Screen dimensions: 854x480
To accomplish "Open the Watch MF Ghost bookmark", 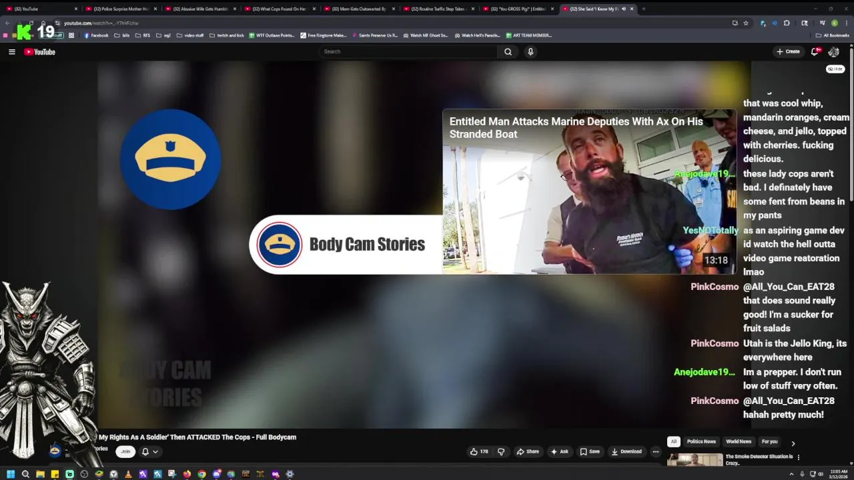I will click(x=425, y=35).
